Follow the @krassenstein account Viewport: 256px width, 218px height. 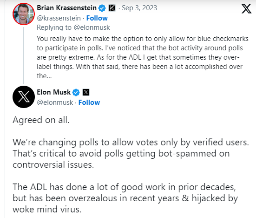click(x=97, y=18)
